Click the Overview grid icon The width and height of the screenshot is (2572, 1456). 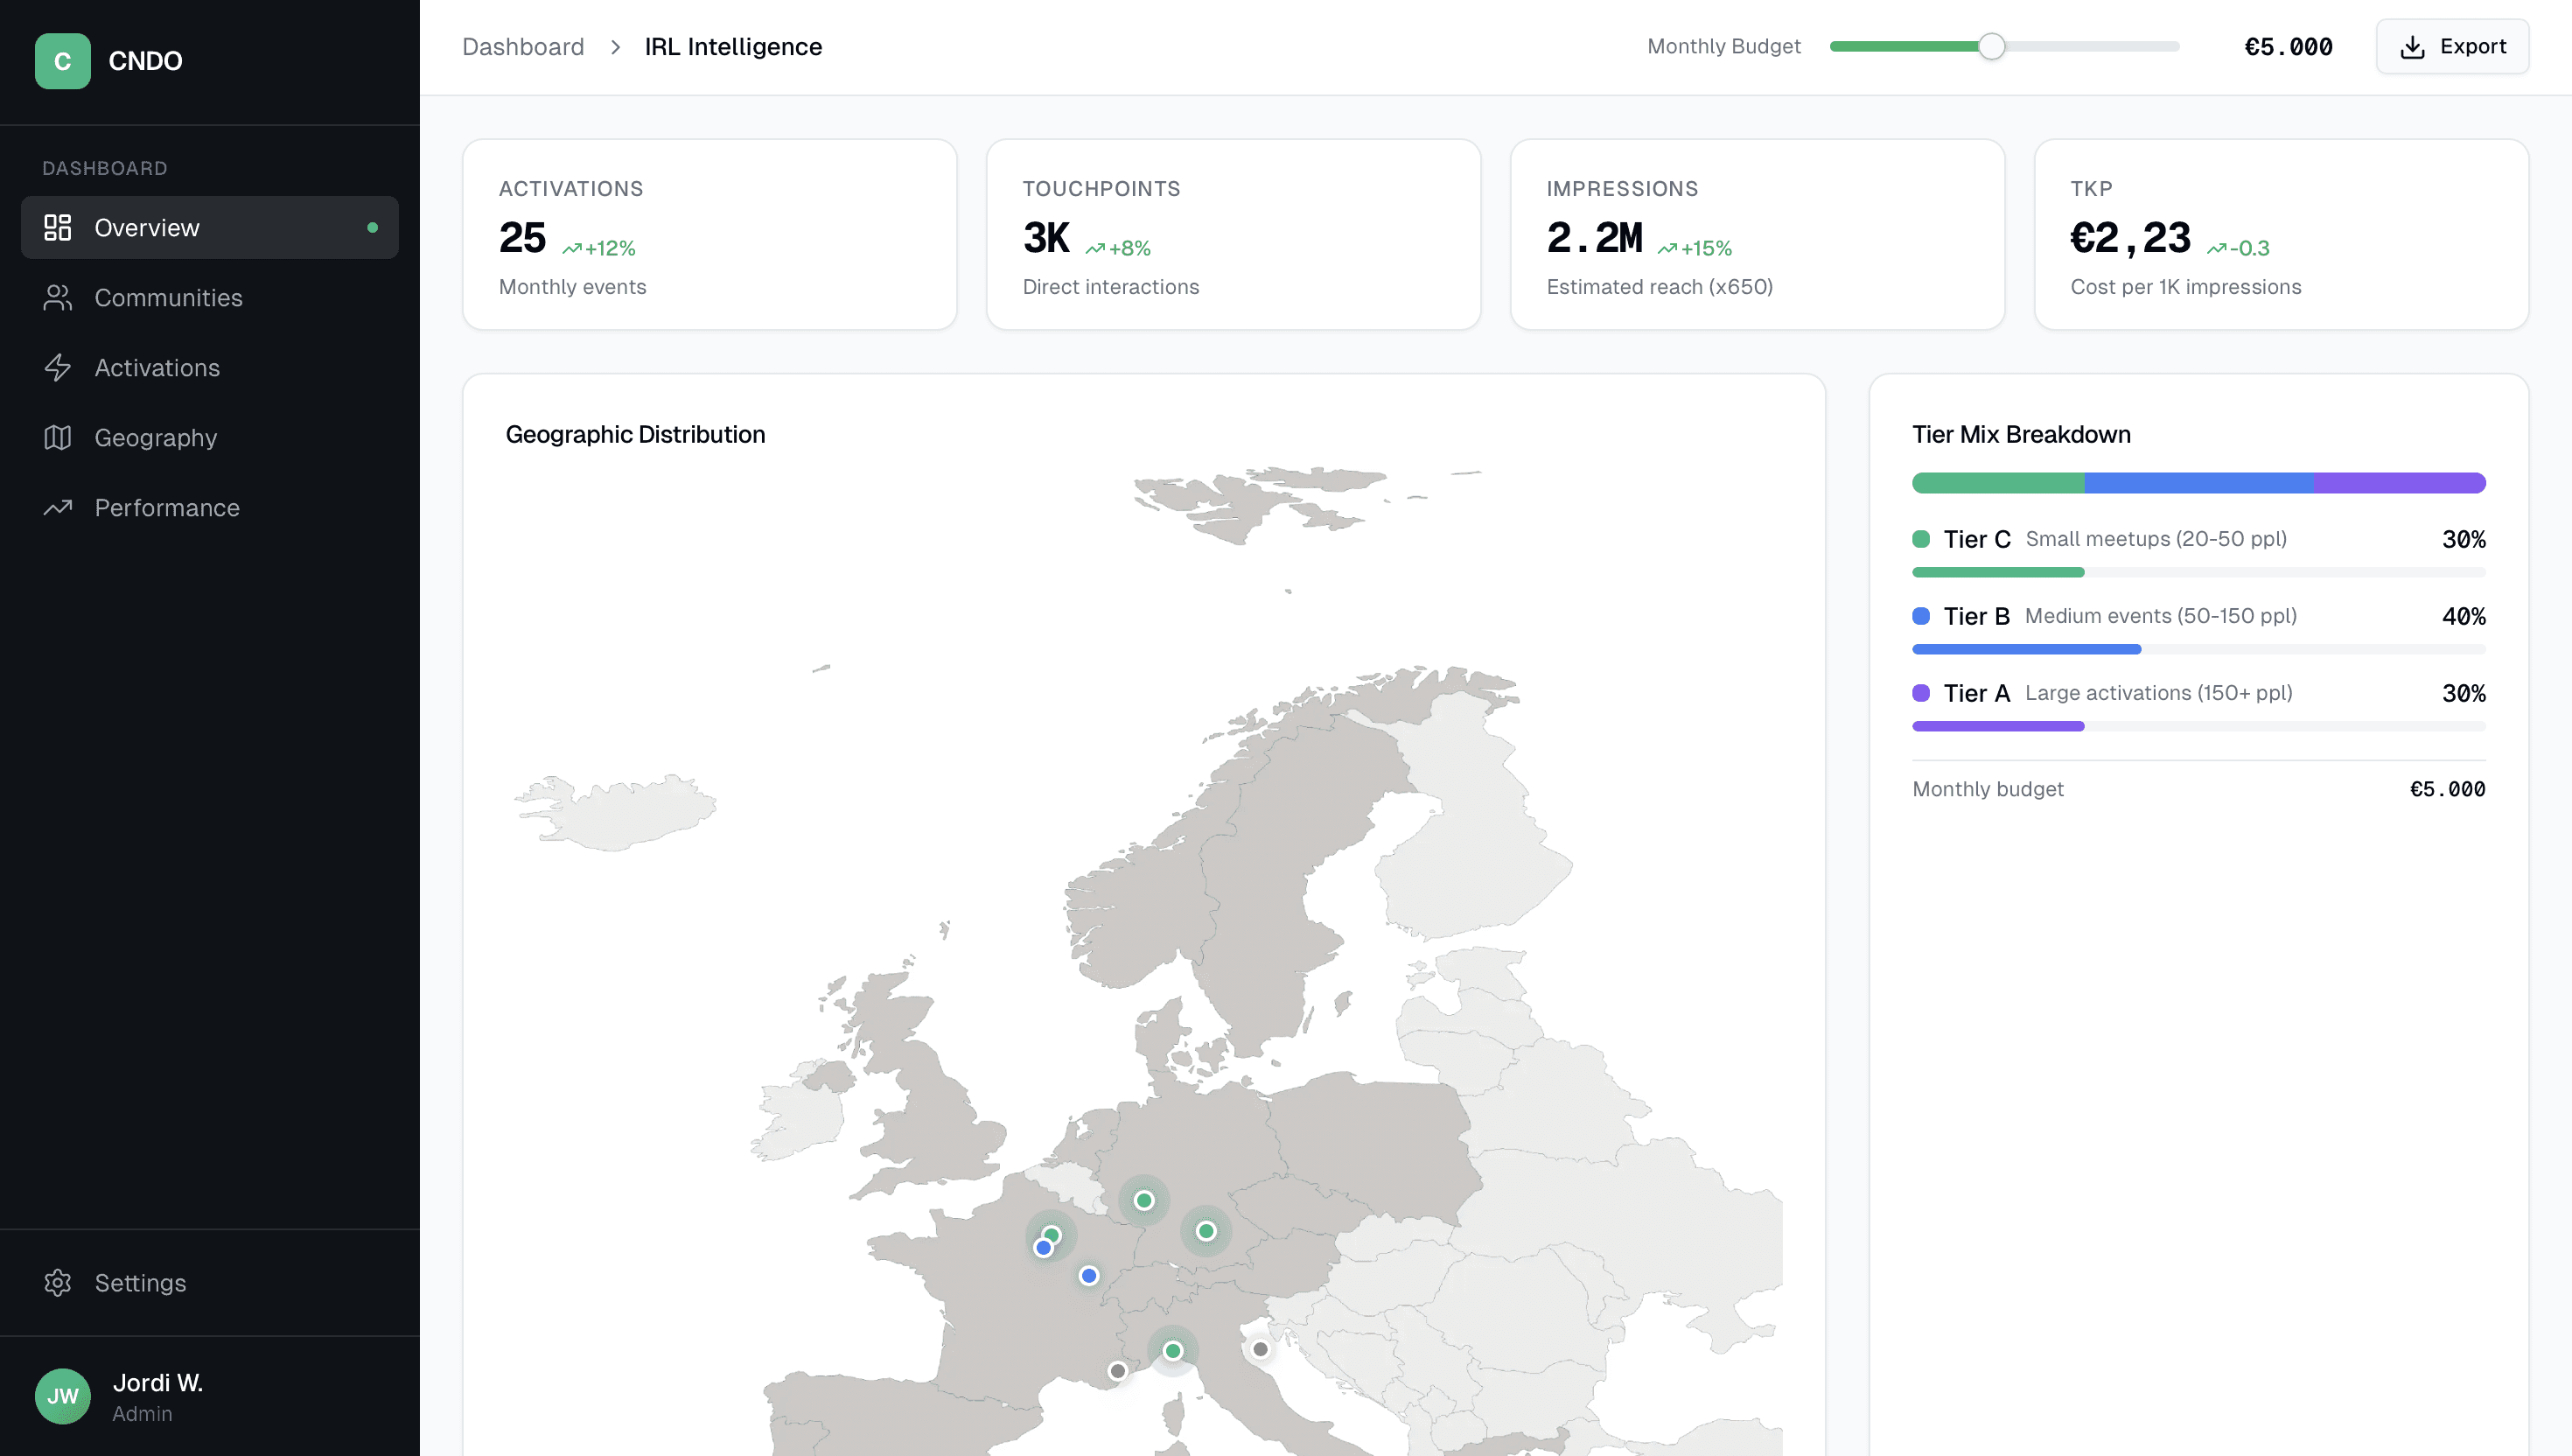[x=57, y=228]
